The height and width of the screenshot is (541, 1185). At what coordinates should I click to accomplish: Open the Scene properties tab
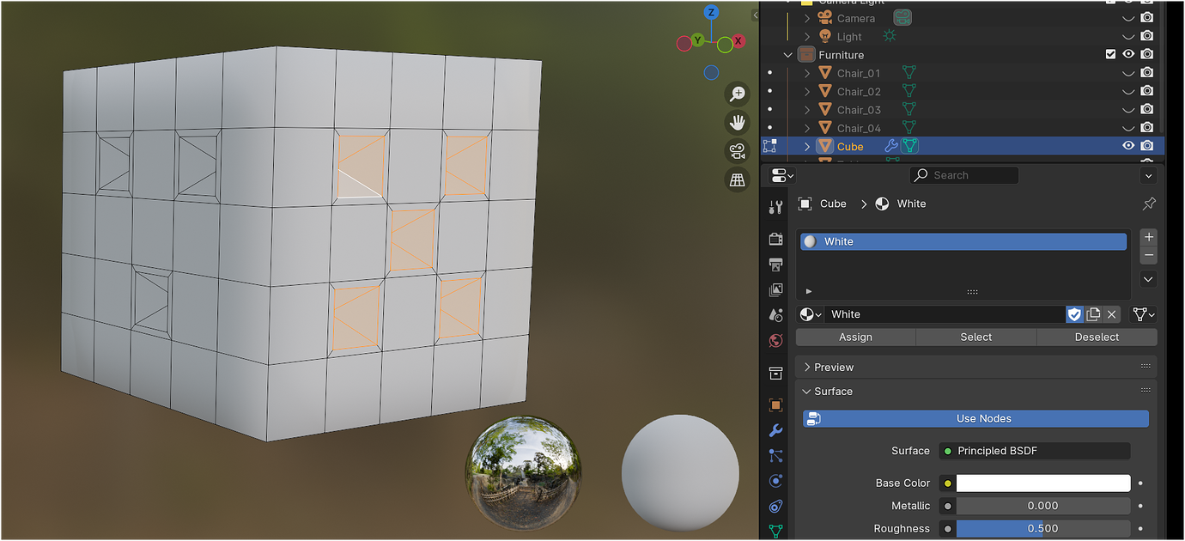coord(776,315)
